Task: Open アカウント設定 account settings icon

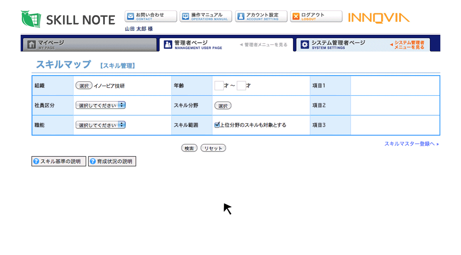Action: pos(241,16)
